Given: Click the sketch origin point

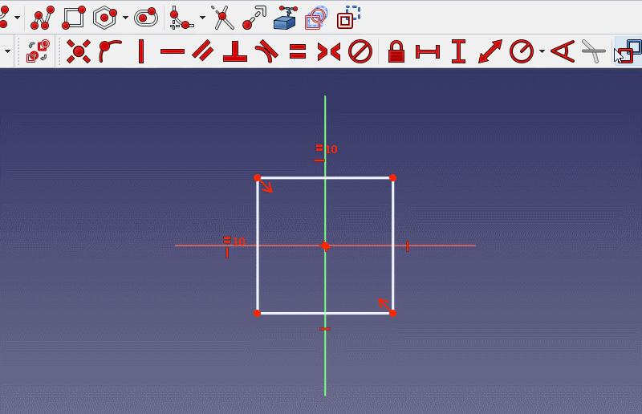Looking at the screenshot, I should [x=324, y=246].
